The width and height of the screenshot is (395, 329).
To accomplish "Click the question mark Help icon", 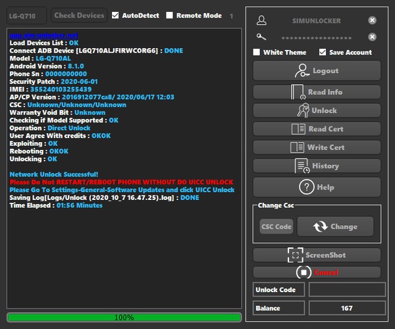I will (307, 187).
